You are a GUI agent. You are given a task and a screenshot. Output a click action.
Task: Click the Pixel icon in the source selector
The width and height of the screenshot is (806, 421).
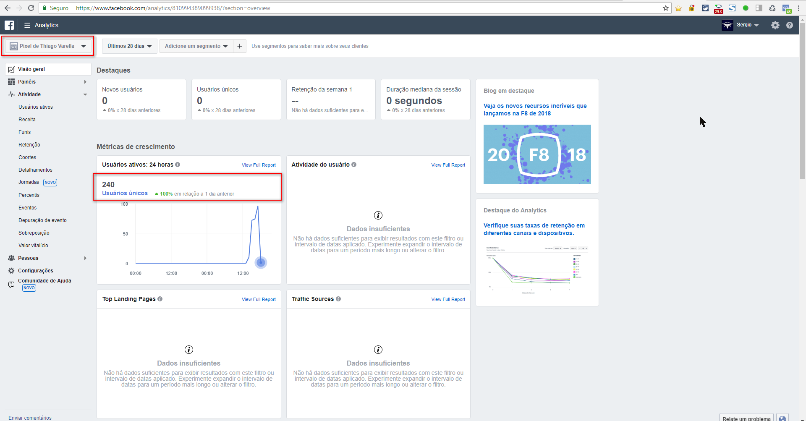pos(14,46)
